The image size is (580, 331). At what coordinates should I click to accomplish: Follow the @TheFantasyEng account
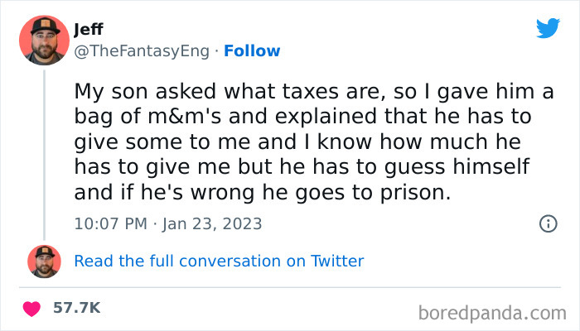click(x=253, y=51)
